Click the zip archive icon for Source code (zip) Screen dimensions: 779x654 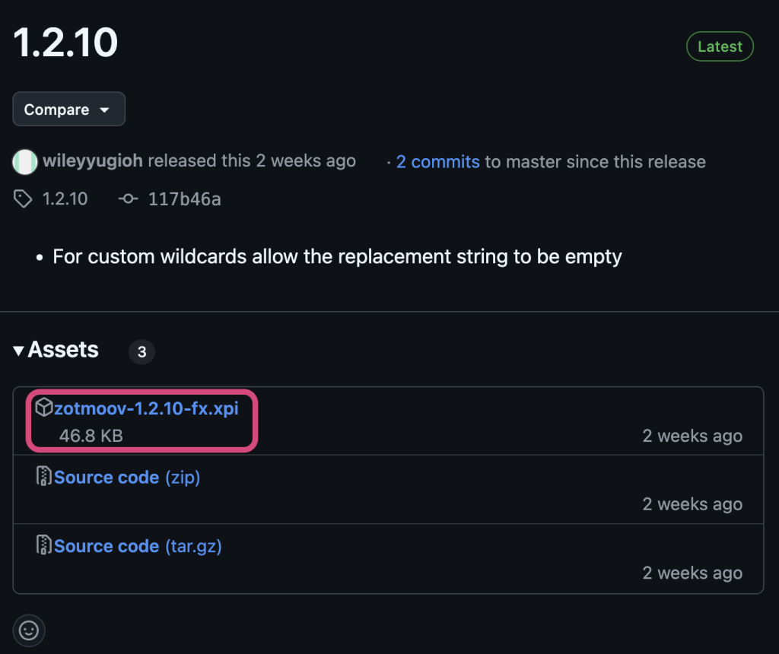coord(44,477)
